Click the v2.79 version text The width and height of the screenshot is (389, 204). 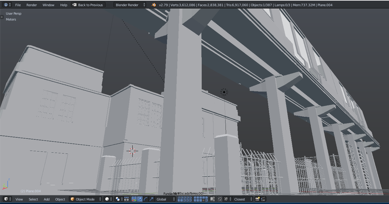(x=164, y=5)
